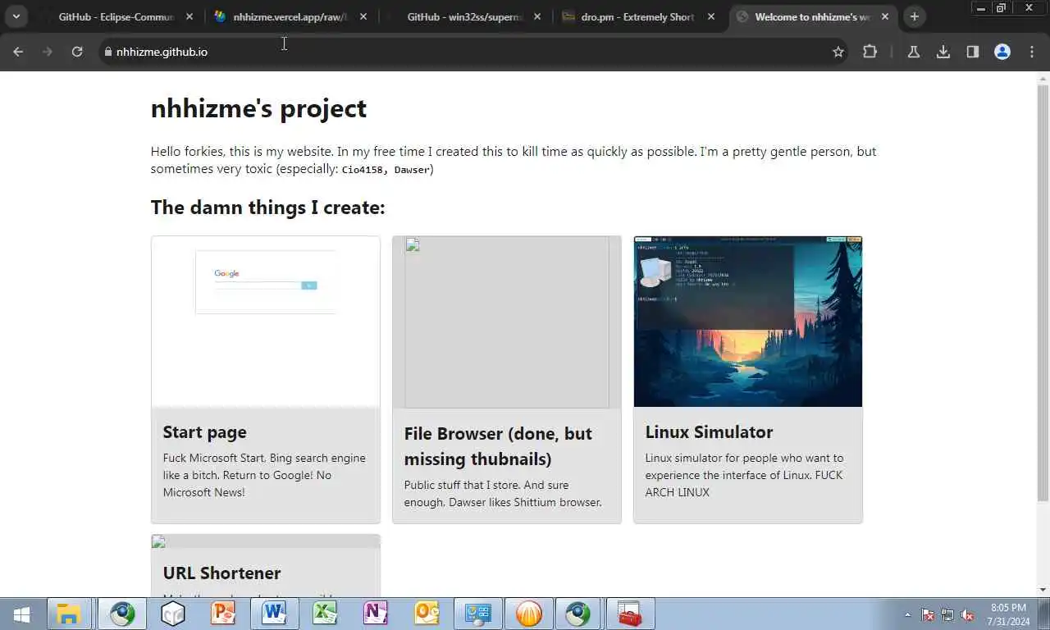The height and width of the screenshot is (630, 1050).
Task: Open the Linux Simulator forest screenshot
Action: tap(748, 322)
